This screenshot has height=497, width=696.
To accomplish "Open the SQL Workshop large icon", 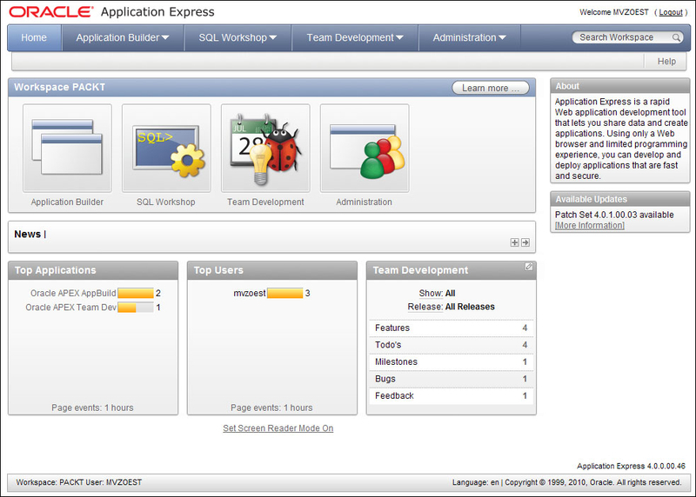I will (x=166, y=148).
